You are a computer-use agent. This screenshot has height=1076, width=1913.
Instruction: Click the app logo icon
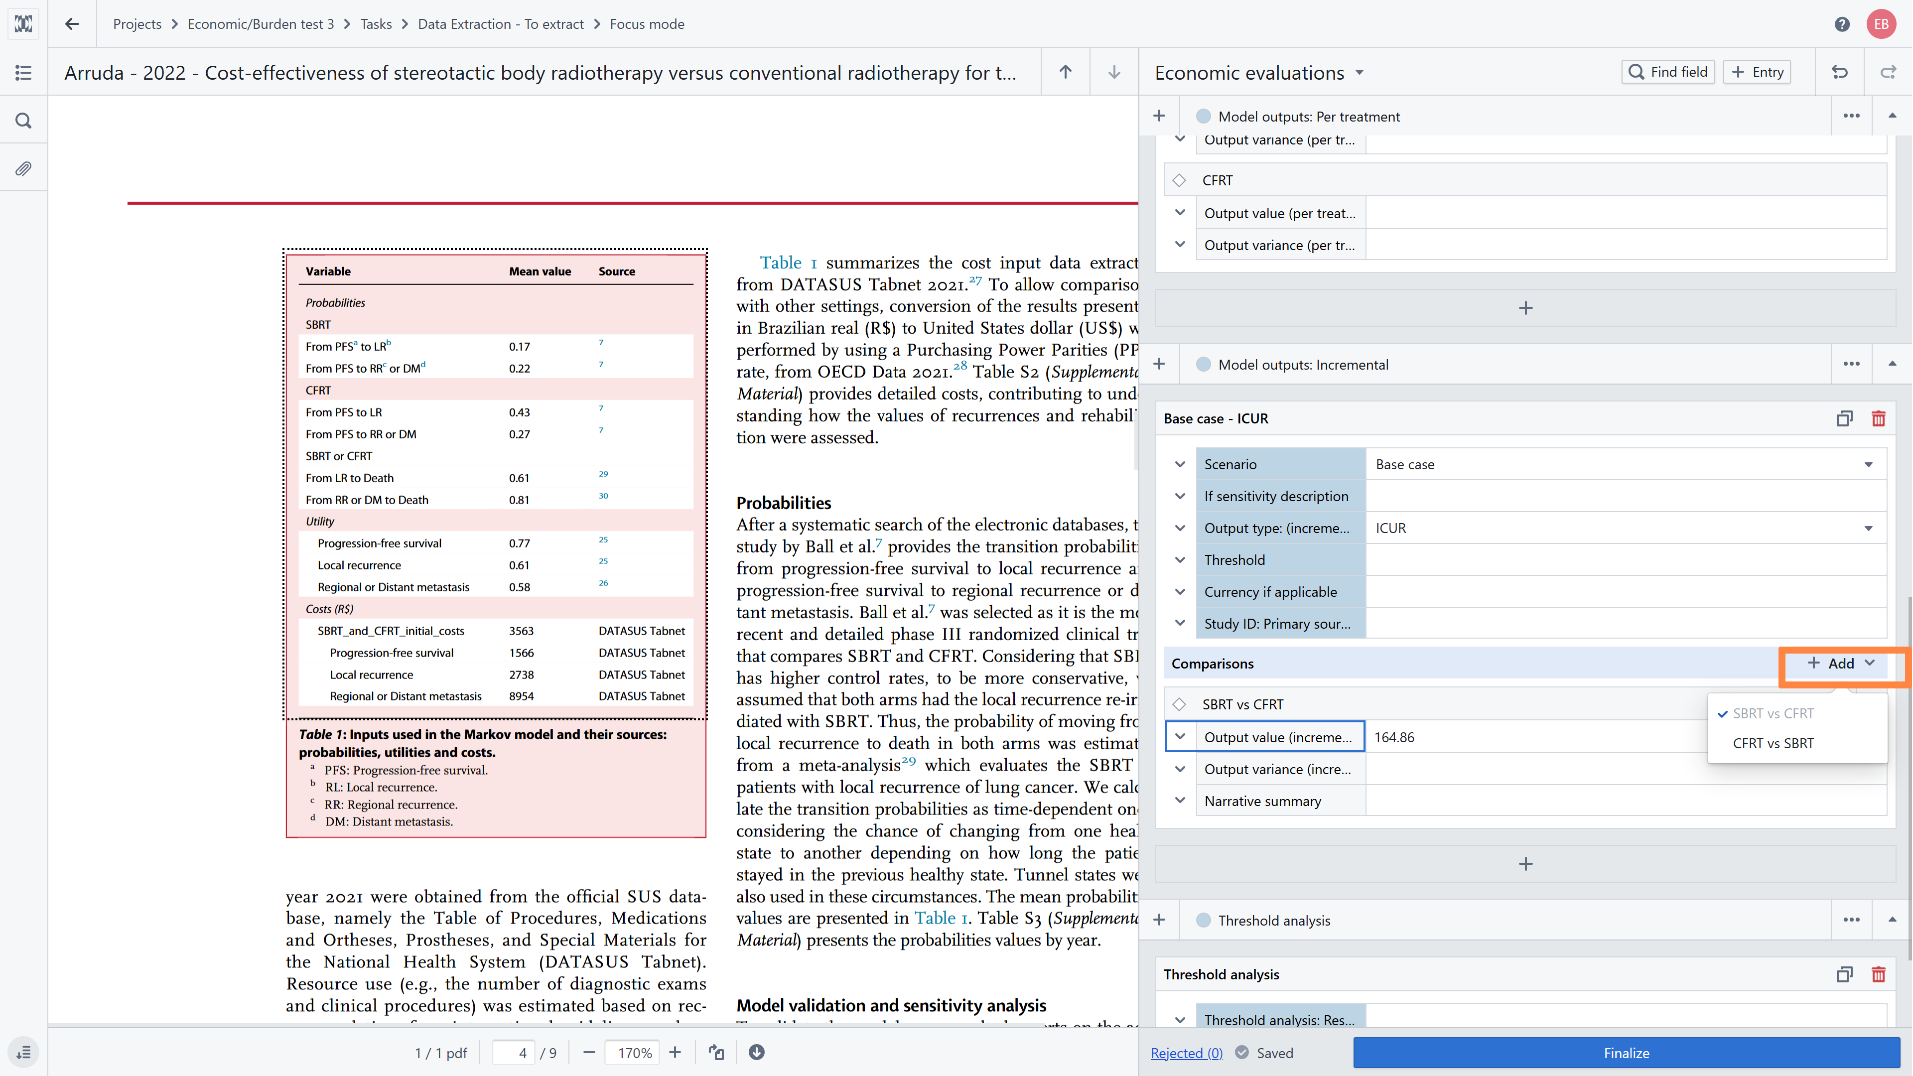pos(24,24)
